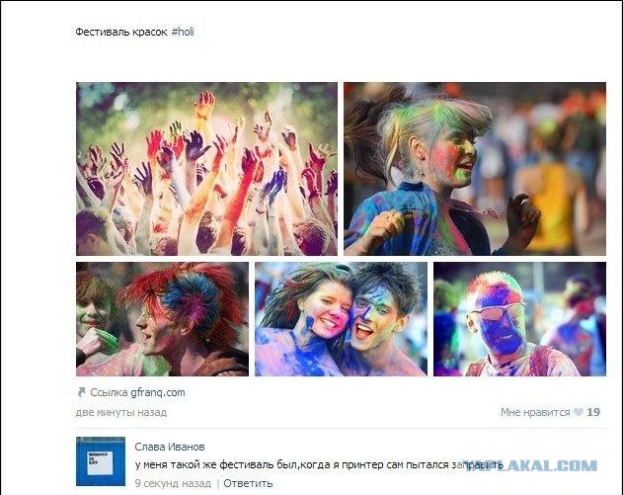Open the photo of the girl with the ponytail
623x495 pixels.
pos(475,169)
